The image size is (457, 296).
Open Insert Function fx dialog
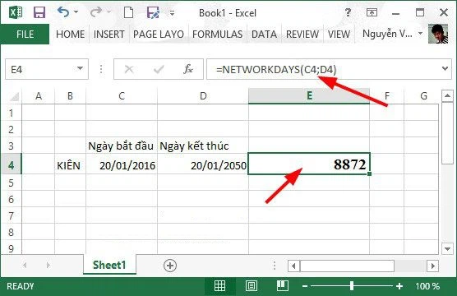click(188, 69)
